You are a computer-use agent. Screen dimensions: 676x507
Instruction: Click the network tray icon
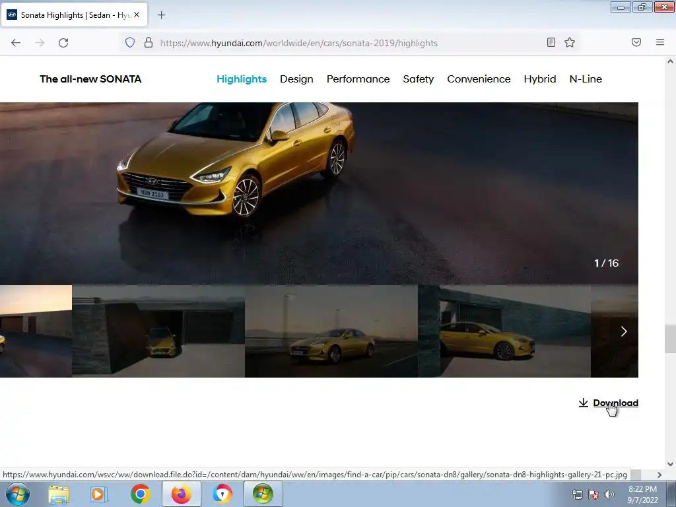pyautogui.click(x=577, y=495)
